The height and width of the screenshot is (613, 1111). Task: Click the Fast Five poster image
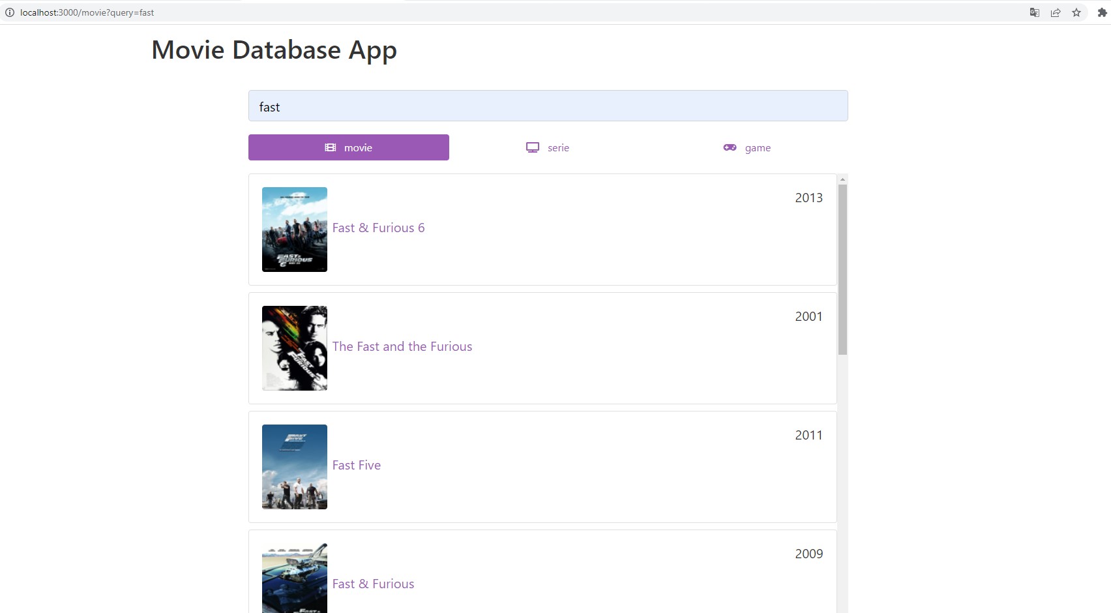(294, 467)
